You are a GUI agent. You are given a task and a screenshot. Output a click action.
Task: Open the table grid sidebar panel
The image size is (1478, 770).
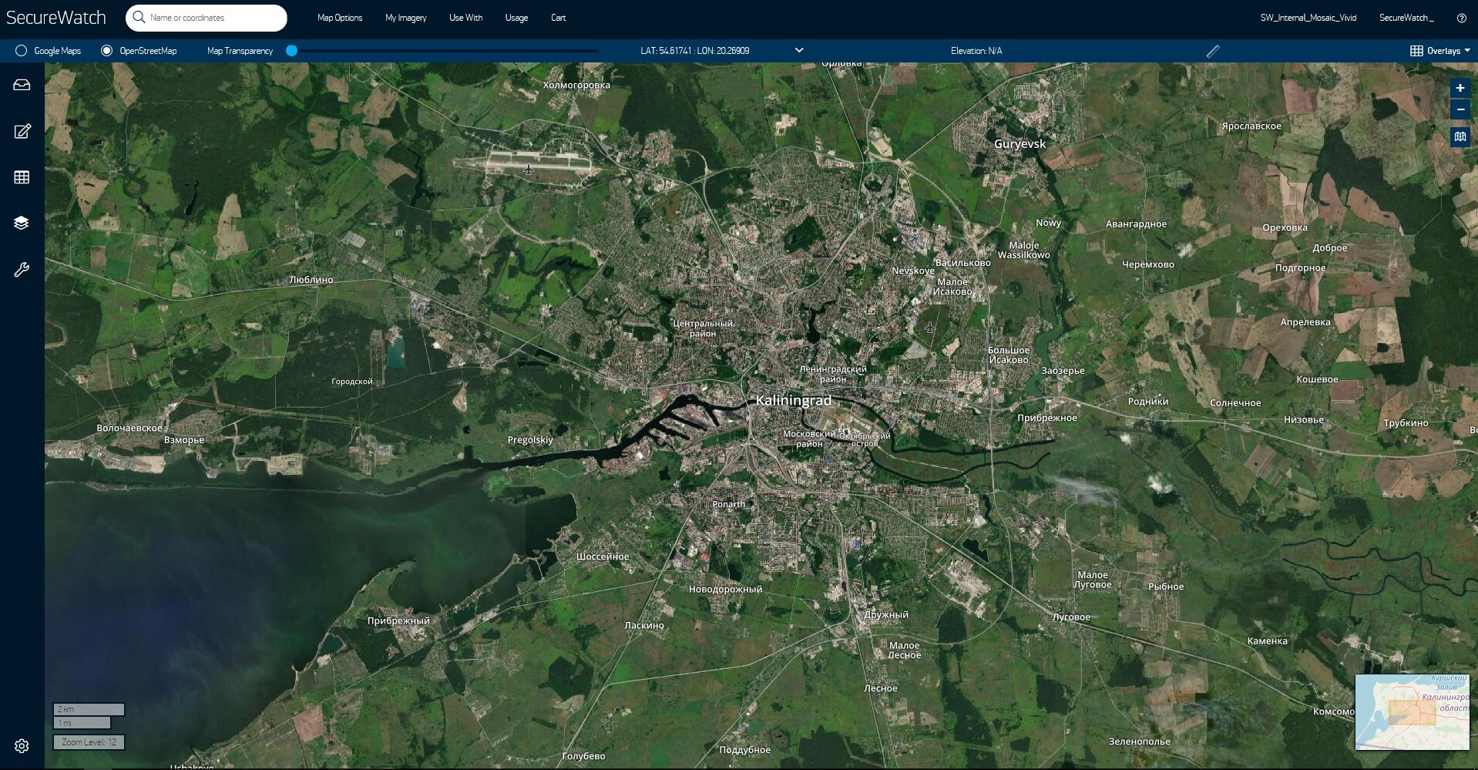(22, 177)
